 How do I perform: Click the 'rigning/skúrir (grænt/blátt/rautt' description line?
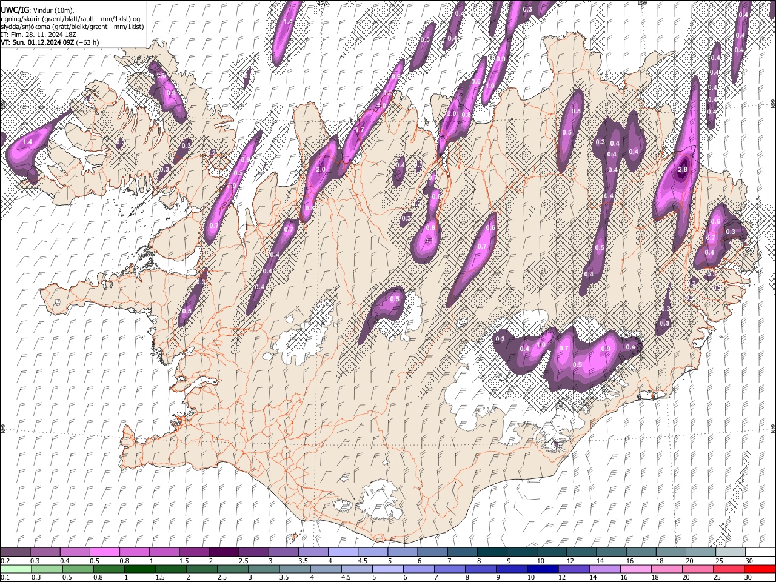71,18
